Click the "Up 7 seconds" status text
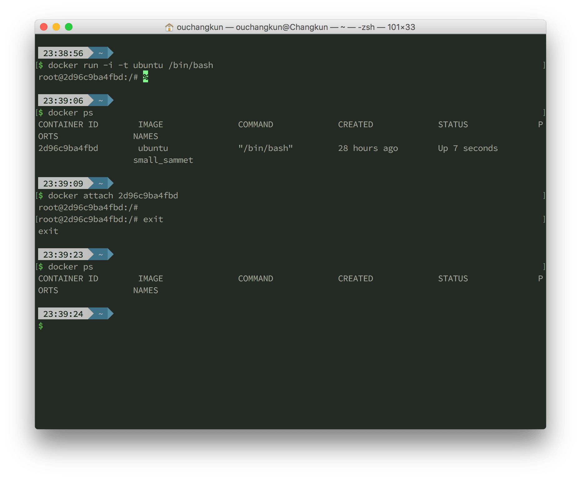 pyautogui.click(x=468, y=148)
